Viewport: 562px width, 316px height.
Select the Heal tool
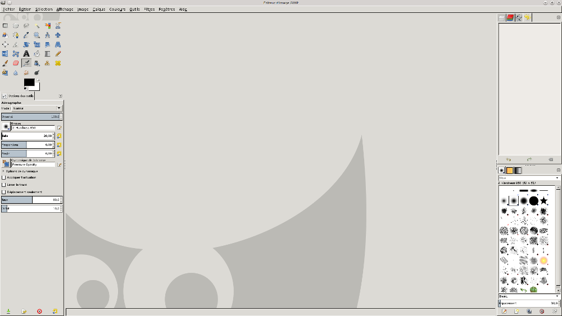tap(58, 63)
